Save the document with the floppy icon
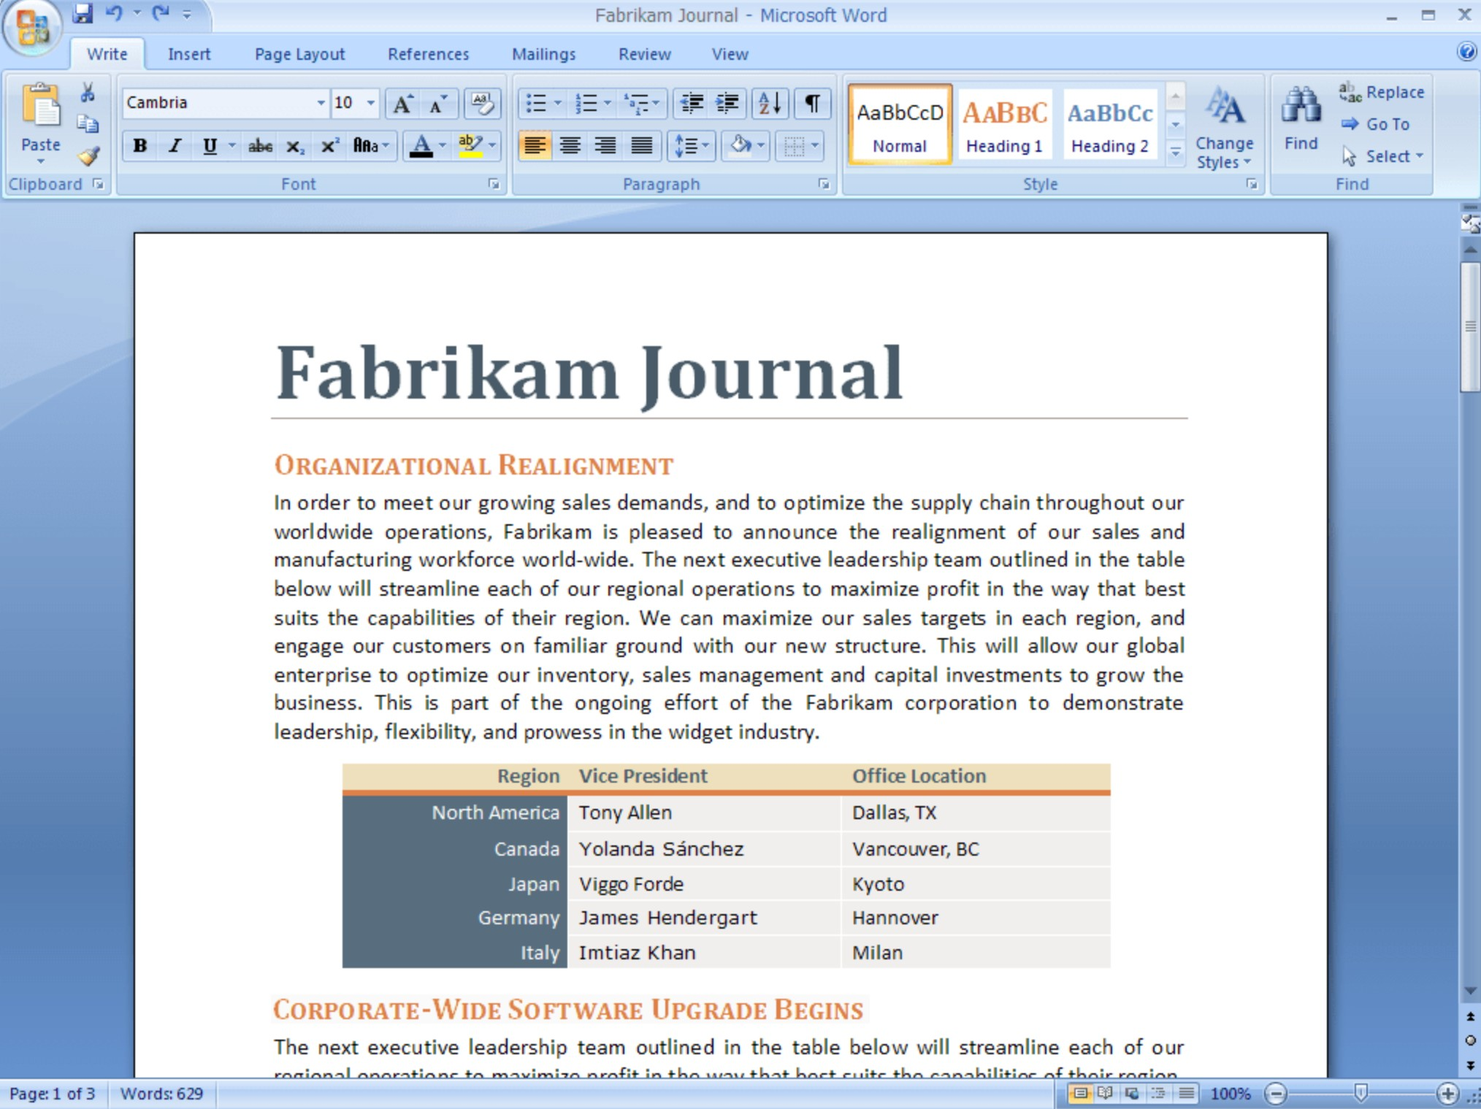The image size is (1481, 1109). point(83,13)
